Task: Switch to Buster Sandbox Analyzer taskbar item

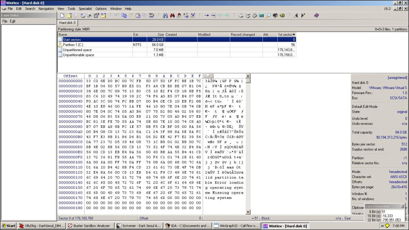Action: coord(90,226)
